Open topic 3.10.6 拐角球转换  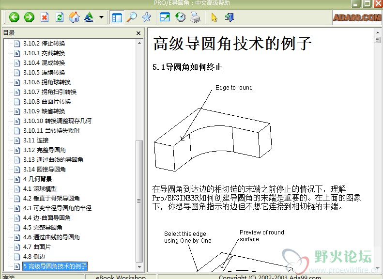(x=47, y=82)
